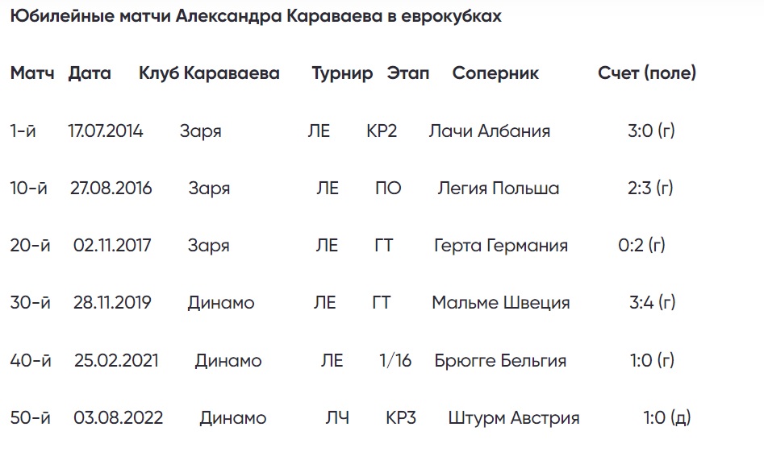Click the "20-й" match number
Image resolution: width=764 pixels, height=452 pixels.
click(x=30, y=246)
